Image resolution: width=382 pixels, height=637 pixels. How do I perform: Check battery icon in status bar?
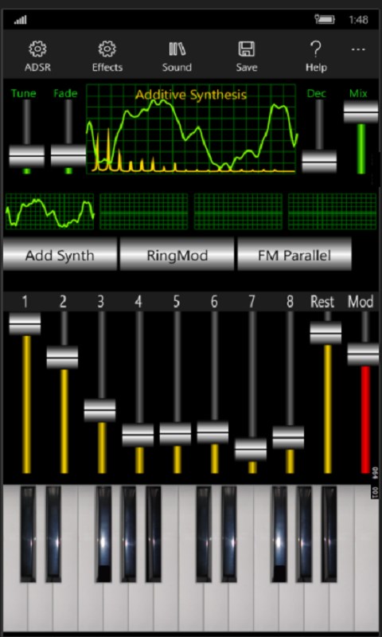click(325, 19)
